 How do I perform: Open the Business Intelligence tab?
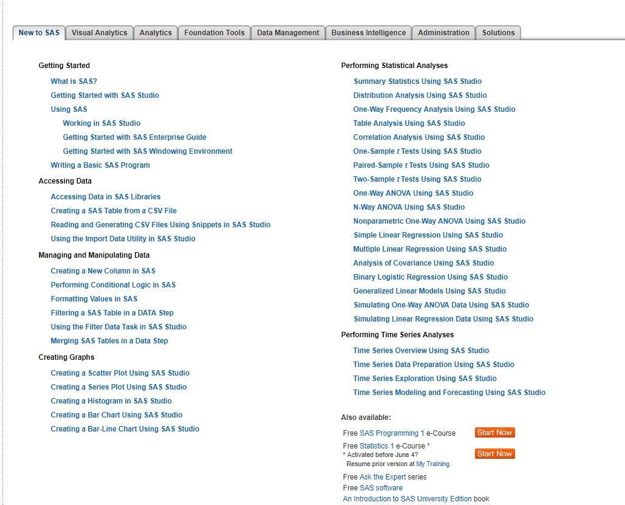tap(369, 33)
